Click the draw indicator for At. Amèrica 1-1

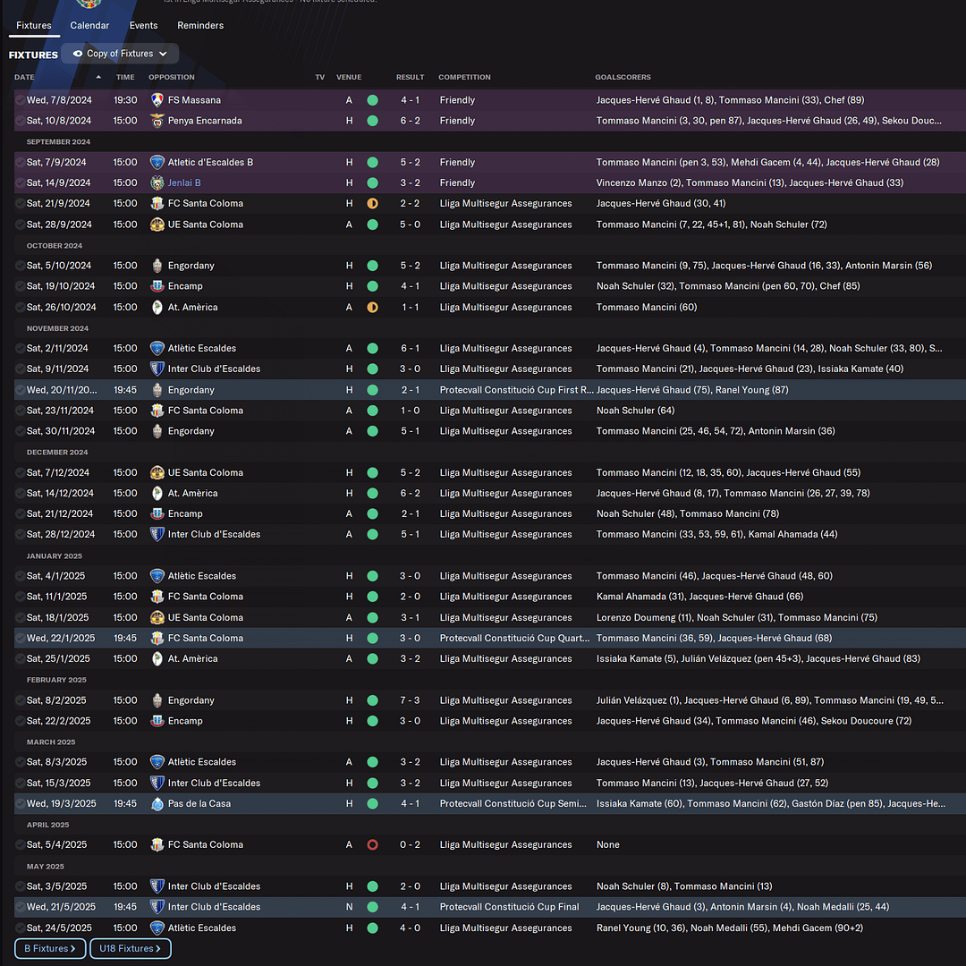click(x=372, y=307)
